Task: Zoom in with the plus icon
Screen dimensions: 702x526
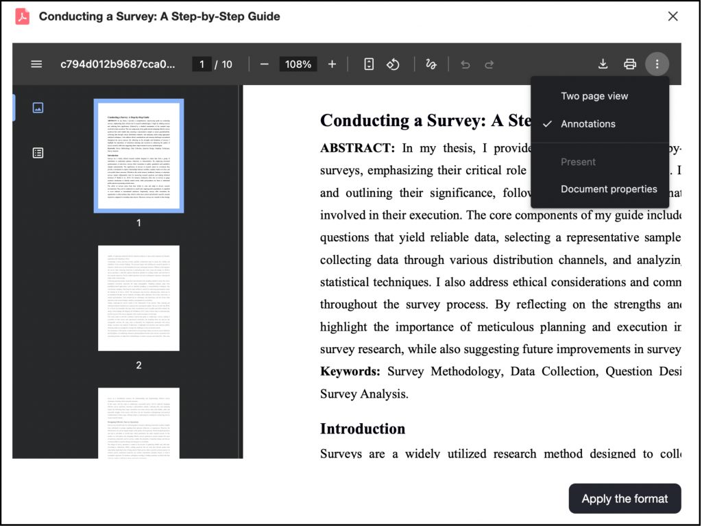Action: 332,64
